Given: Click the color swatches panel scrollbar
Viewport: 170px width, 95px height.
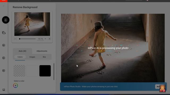Looking at the screenshot, I should pos(54,72).
